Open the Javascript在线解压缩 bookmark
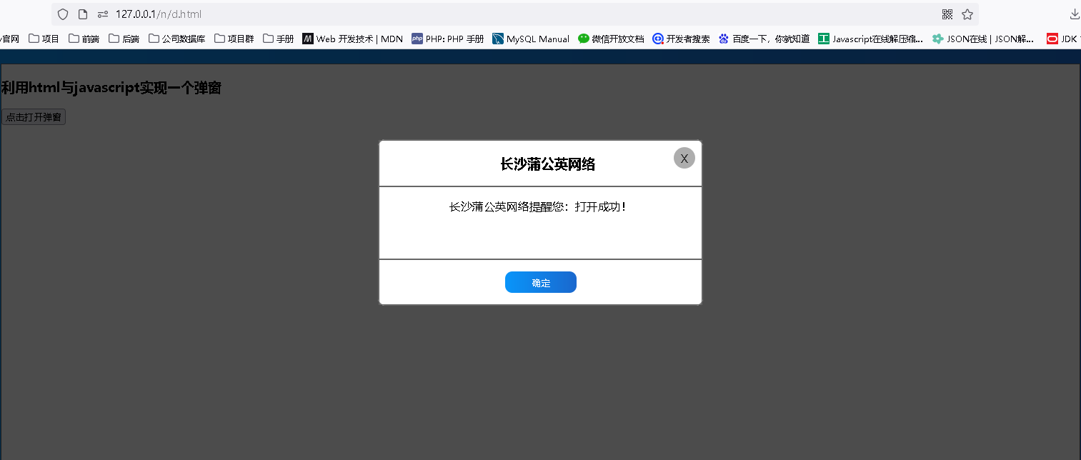 (871, 39)
